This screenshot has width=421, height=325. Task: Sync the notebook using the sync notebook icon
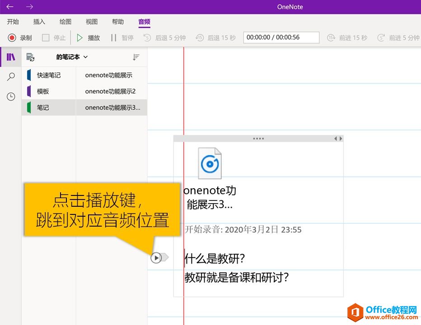[x=30, y=57]
